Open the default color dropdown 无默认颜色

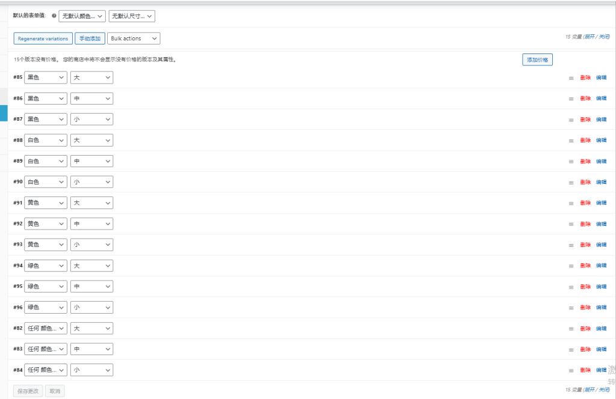82,16
